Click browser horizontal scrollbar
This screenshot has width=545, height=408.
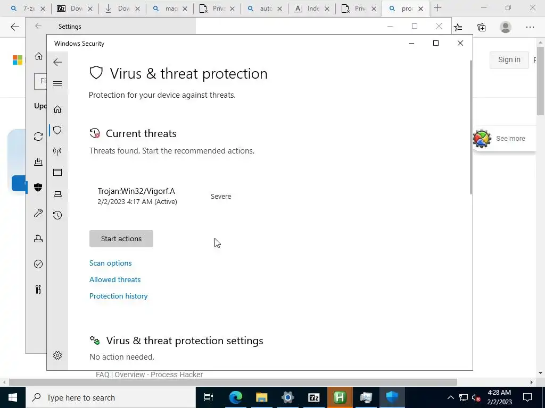pos(233,382)
